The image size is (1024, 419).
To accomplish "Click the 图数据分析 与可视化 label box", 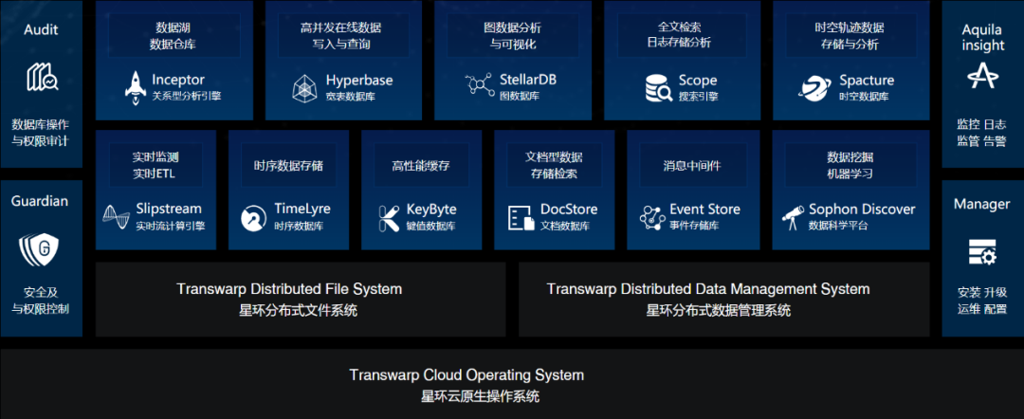I will (x=513, y=36).
